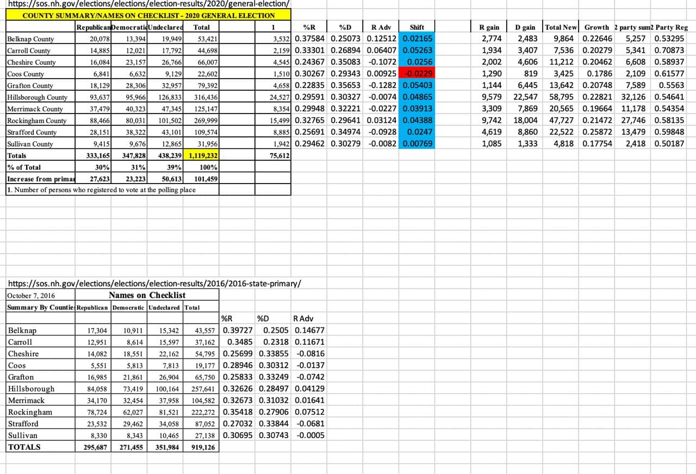Click the '438,239' Undeclared totals cell
The image size is (696, 474).
(x=166, y=155)
